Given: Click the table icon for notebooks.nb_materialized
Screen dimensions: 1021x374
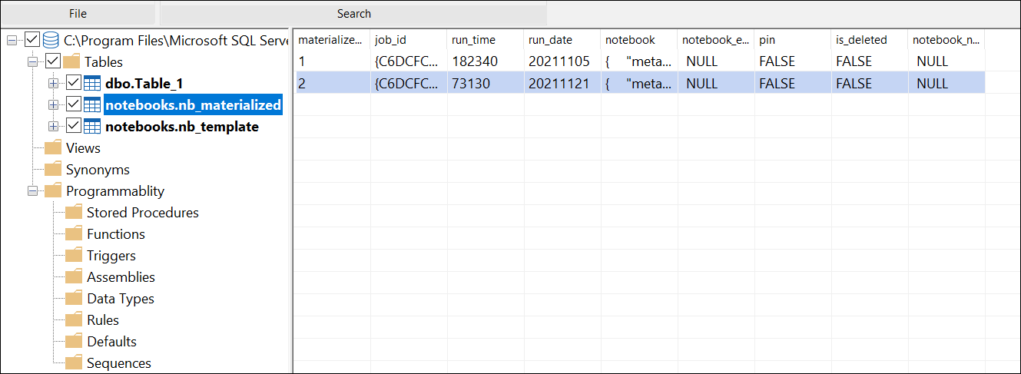Looking at the screenshot, I should coord(92,104).
